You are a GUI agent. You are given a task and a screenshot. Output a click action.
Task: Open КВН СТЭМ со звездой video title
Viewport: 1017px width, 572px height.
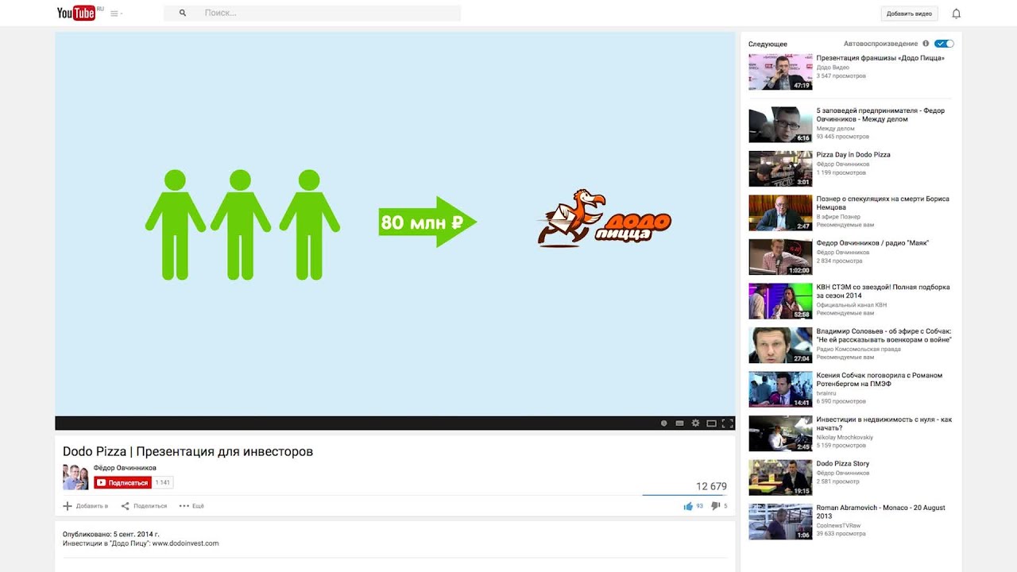(883, 292)
